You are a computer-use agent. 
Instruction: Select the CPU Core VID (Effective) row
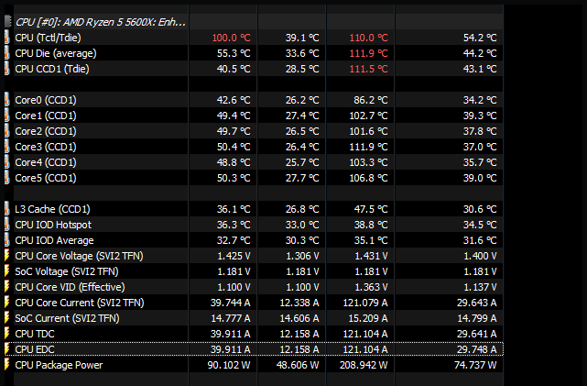(x=254, y=287)
